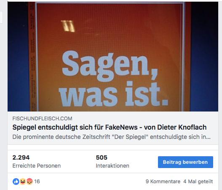Click the article description starting Die prominente deutsche
This screenshot has width=222, height=190.
[x=112, y=137]
